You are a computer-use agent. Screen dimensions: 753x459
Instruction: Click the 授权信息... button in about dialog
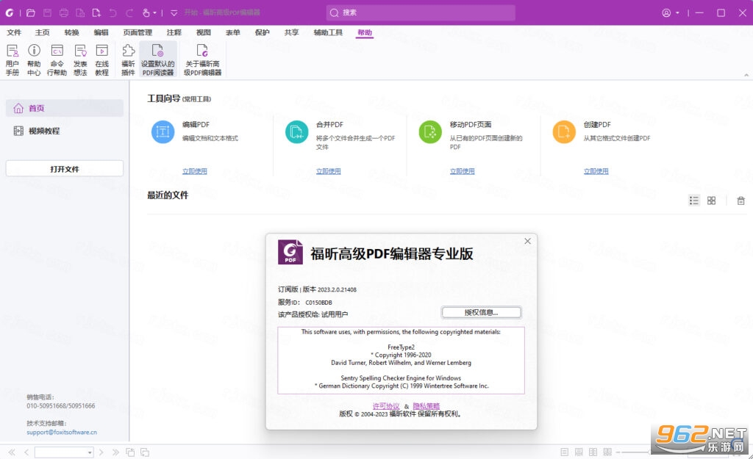click(x=481, y=312)
